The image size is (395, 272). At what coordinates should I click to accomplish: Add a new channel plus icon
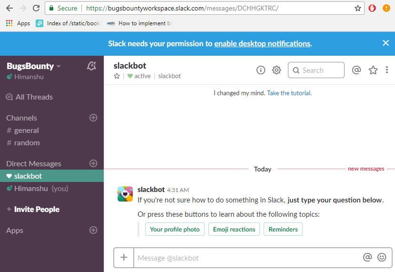(x=93, y=118)
